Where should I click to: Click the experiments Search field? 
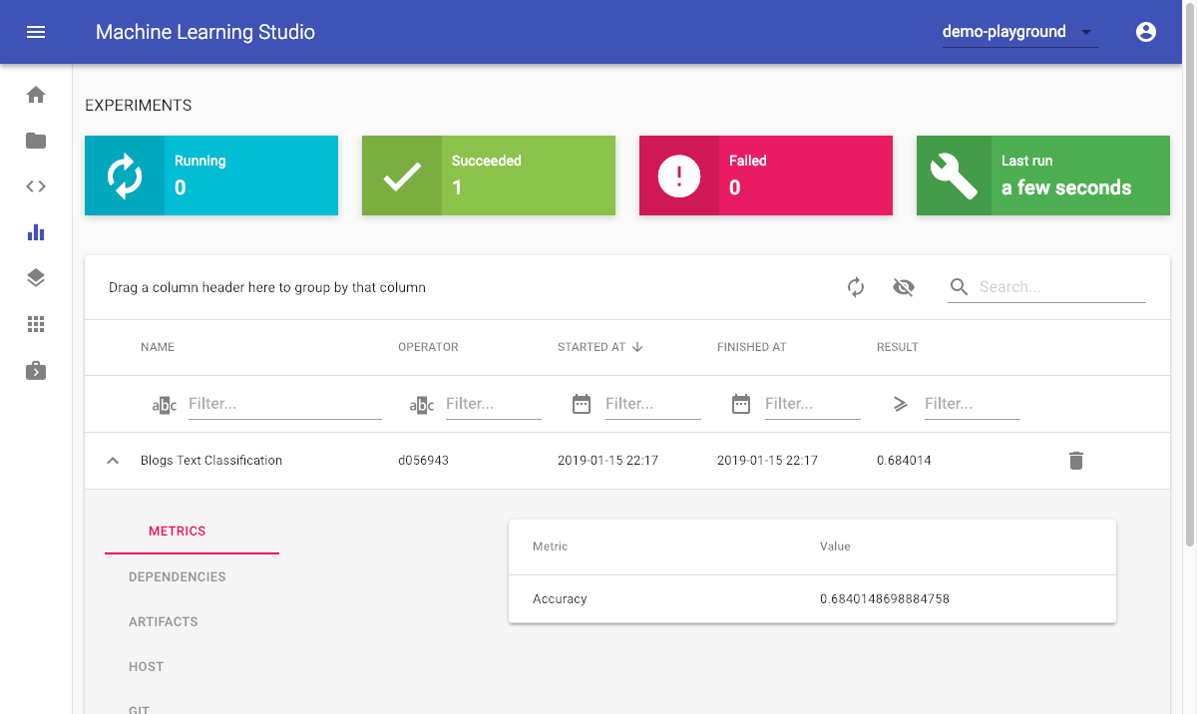click(x=1060, y=287)
